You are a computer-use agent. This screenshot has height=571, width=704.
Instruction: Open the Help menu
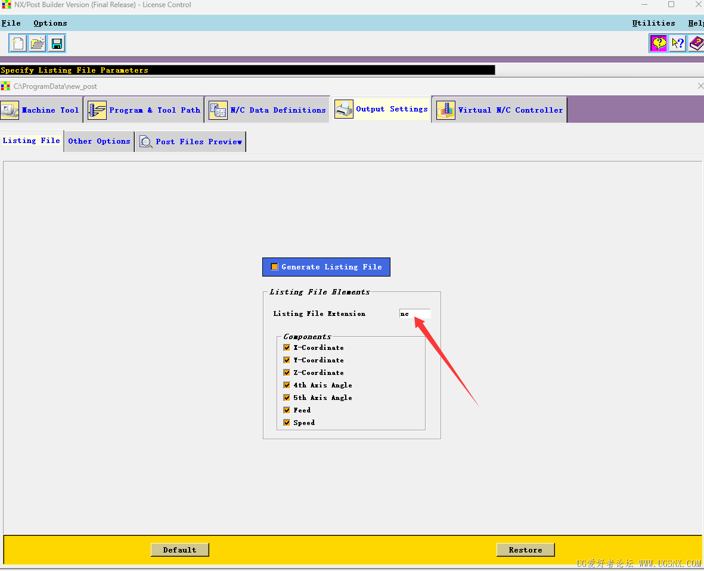click(x=696, y=23)
